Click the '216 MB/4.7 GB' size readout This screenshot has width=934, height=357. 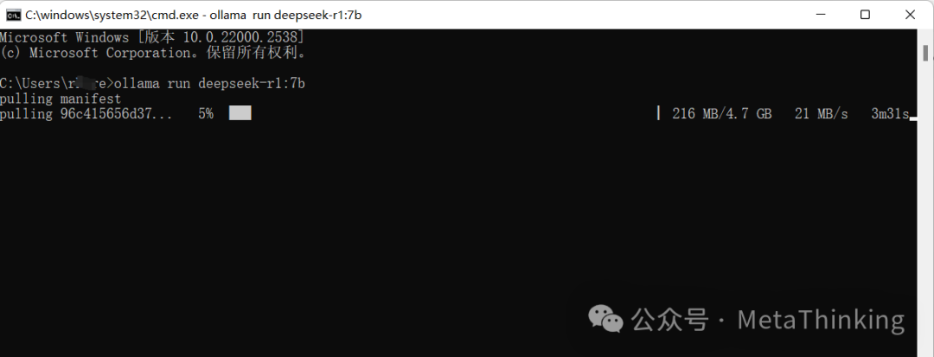pos(722,113)
